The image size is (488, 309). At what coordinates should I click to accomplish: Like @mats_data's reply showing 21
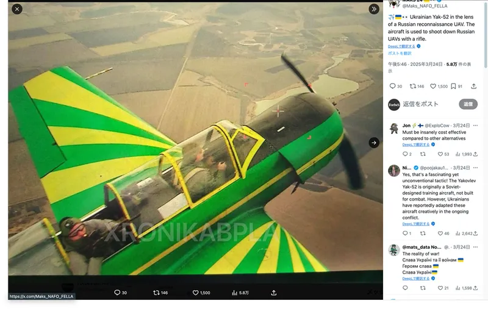click(x=443, y=288)
